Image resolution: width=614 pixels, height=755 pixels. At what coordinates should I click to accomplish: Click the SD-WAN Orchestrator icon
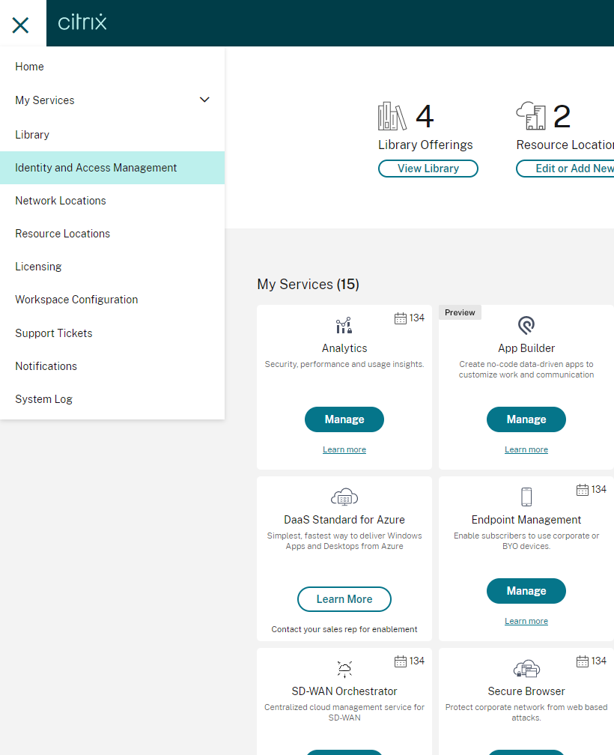coord(344,669)
